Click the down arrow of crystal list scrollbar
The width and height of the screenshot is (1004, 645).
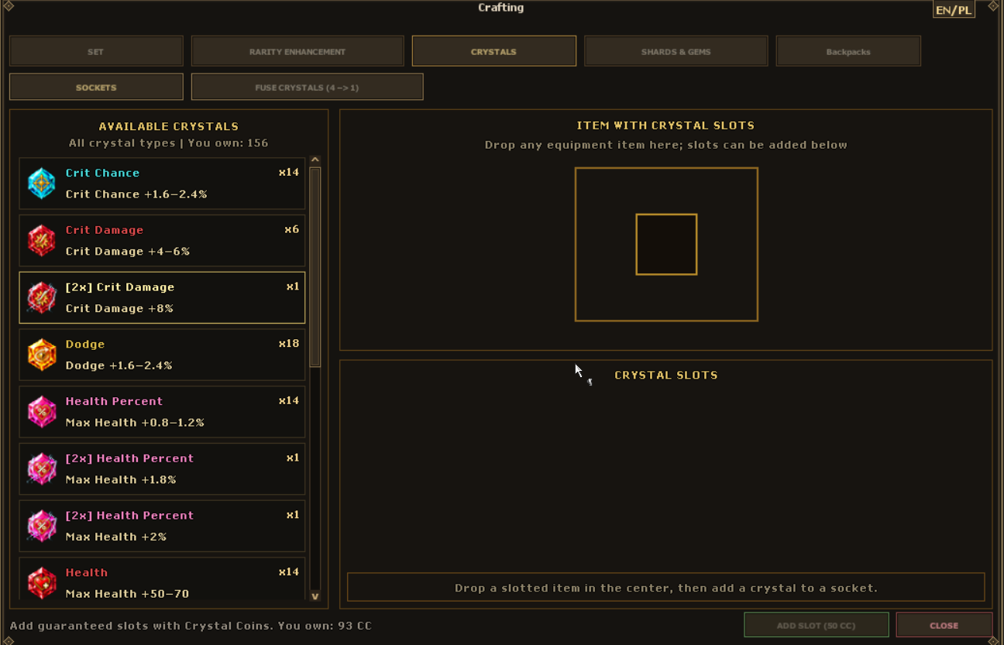[315, 595]
